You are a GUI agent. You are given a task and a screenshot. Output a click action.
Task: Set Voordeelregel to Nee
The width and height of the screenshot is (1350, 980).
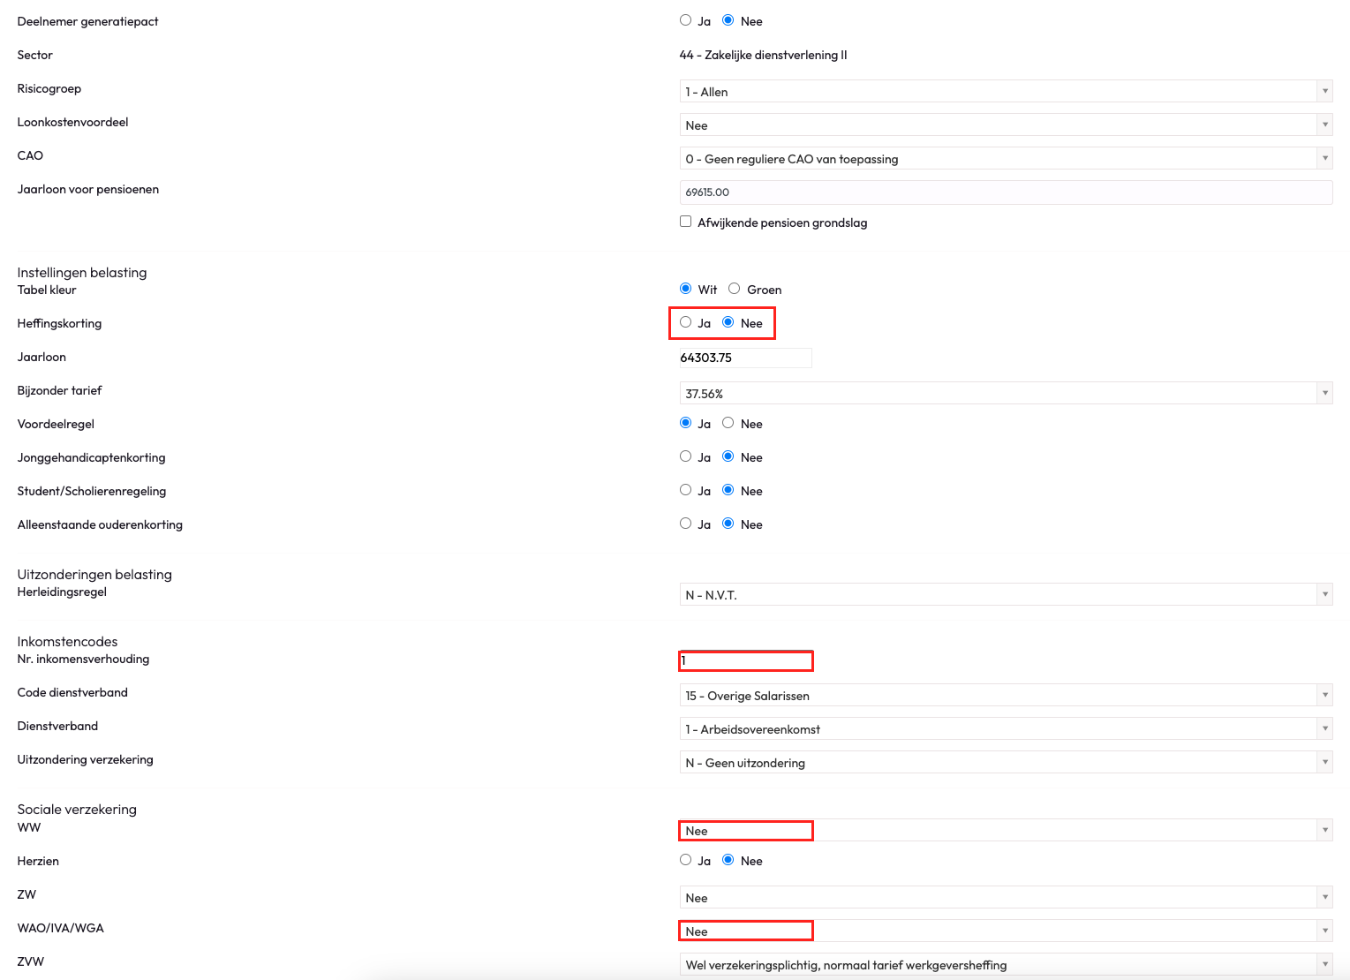click(x=728, y=423)
